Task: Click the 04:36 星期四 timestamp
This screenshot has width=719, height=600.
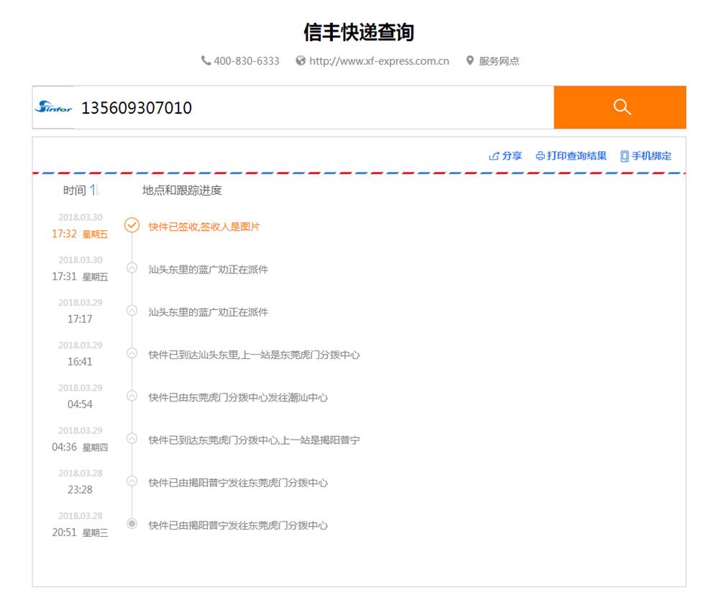Action: (80, 447)
